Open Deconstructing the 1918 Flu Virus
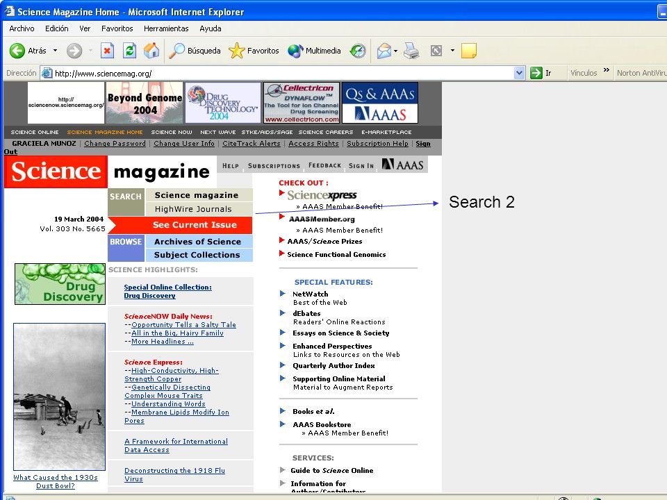This screenshot has height=500, width=667. (174, 474)
